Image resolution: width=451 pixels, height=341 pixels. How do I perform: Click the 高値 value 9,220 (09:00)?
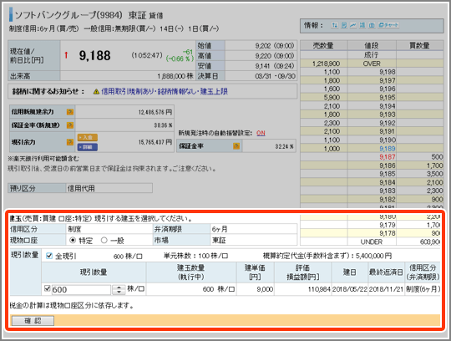275,55
